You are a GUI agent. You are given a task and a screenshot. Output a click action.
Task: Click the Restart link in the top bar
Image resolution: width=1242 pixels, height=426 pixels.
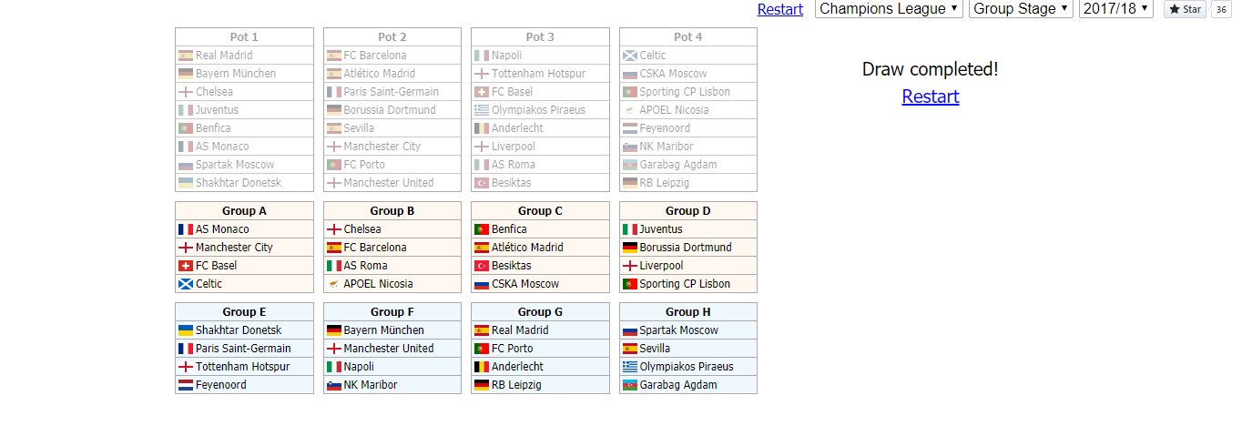pyautogui.click(x=780, y=9)
